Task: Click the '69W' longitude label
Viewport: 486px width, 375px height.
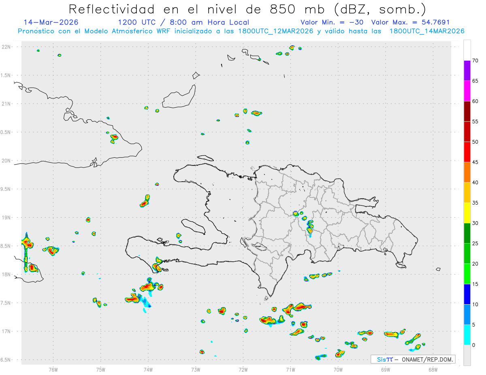Action: [386, 370]
